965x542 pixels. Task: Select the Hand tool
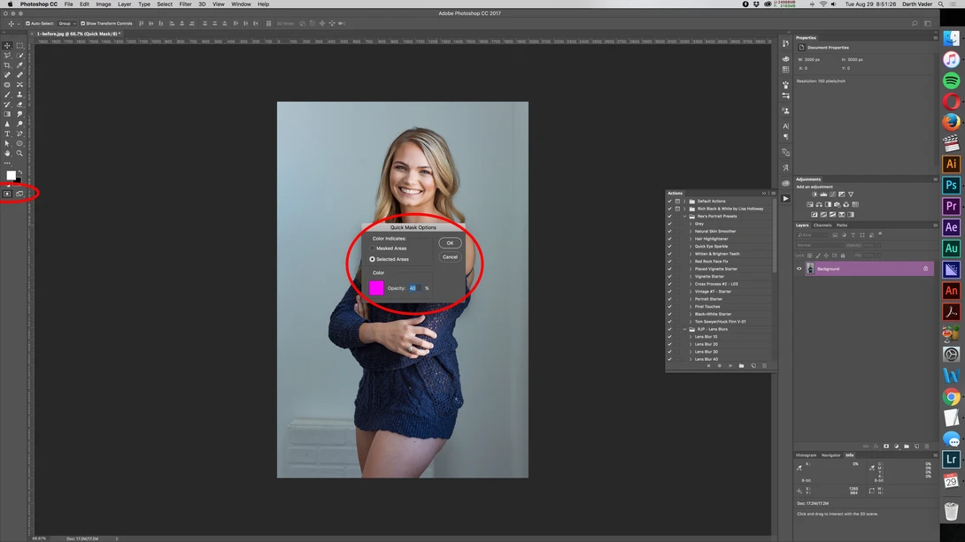(7, 153)
